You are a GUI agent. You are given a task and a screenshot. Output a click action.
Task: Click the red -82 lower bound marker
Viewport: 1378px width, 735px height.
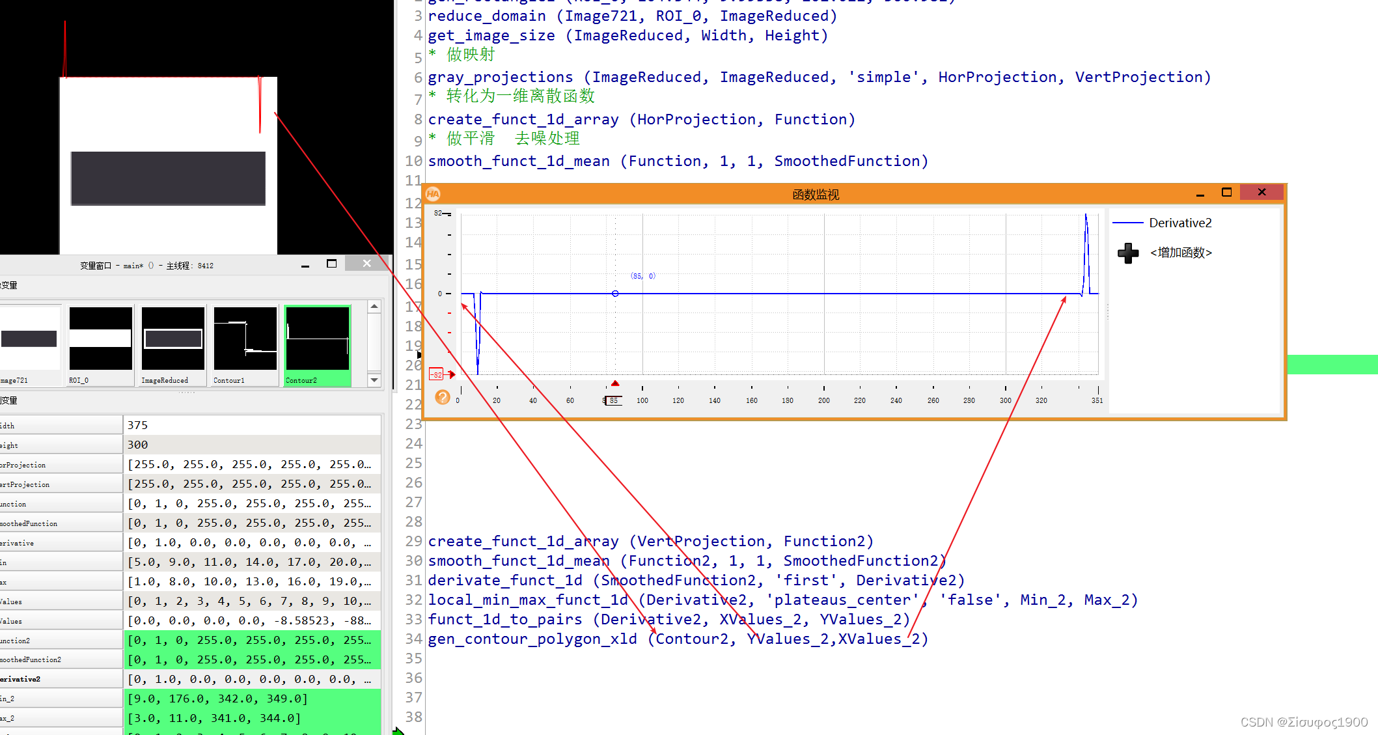pyautogui.click(x=436, y=374)
